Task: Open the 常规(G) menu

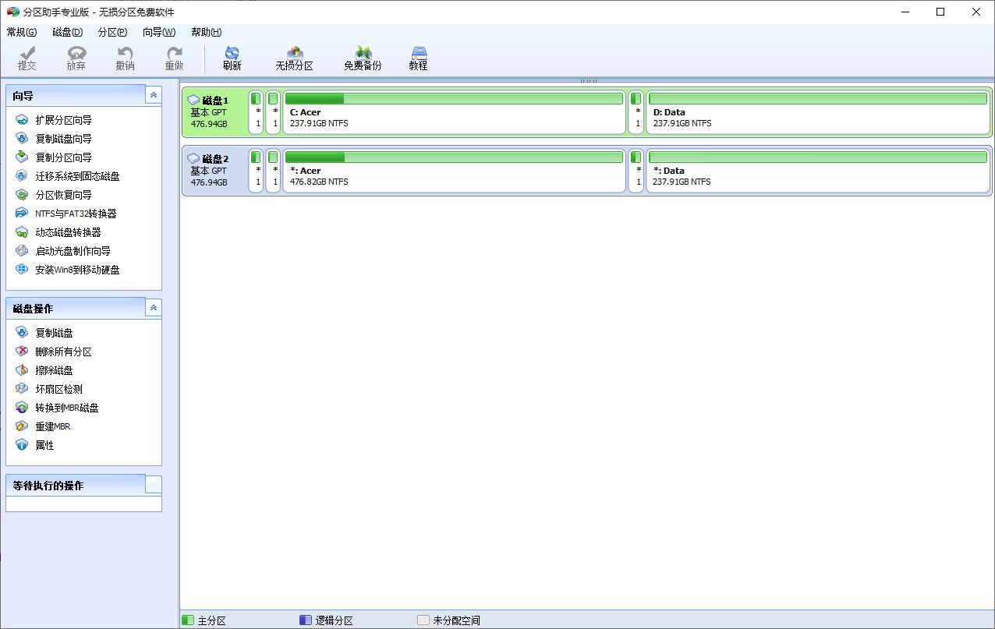Action: pyautogui.click(x=21, y=32)
